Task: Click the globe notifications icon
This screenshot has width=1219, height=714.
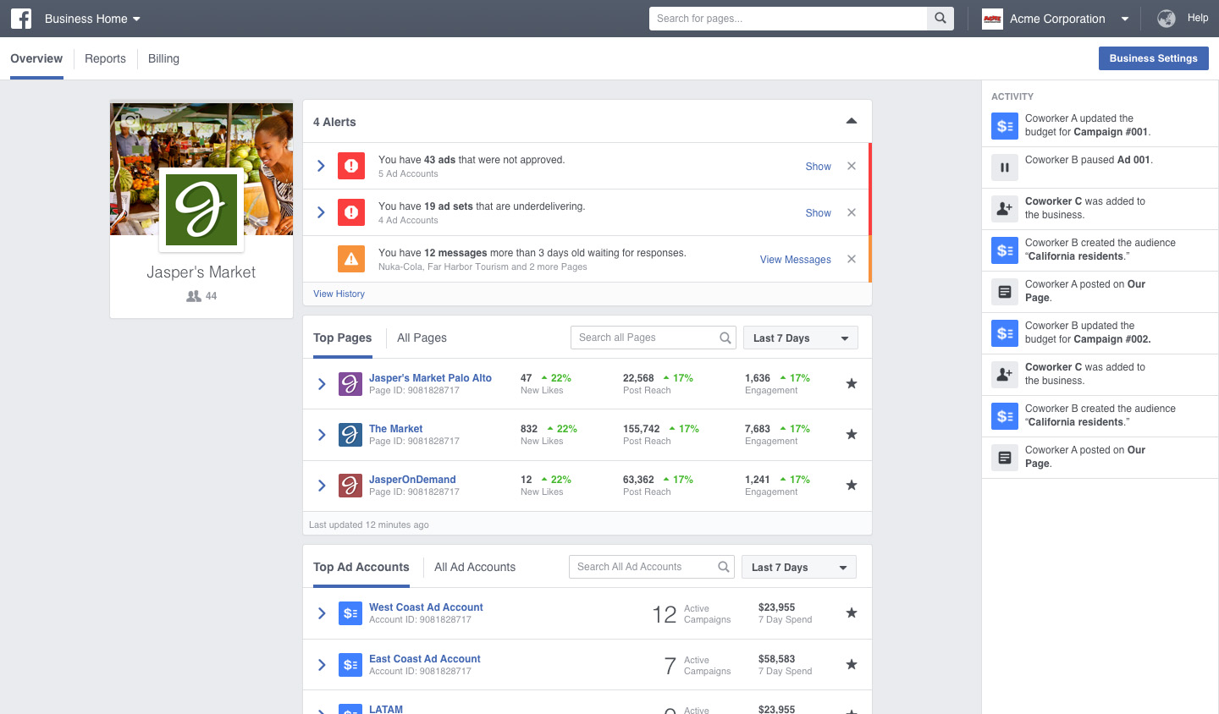Action: [x=1167, y=18]
